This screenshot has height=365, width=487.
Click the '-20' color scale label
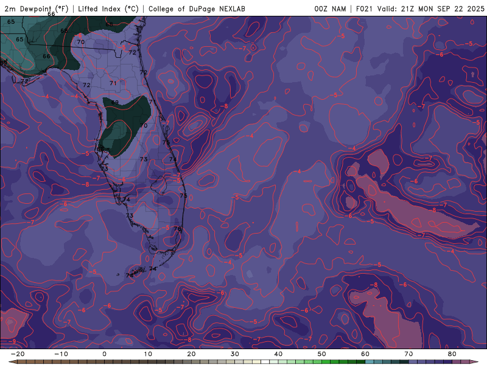(18, 354)
